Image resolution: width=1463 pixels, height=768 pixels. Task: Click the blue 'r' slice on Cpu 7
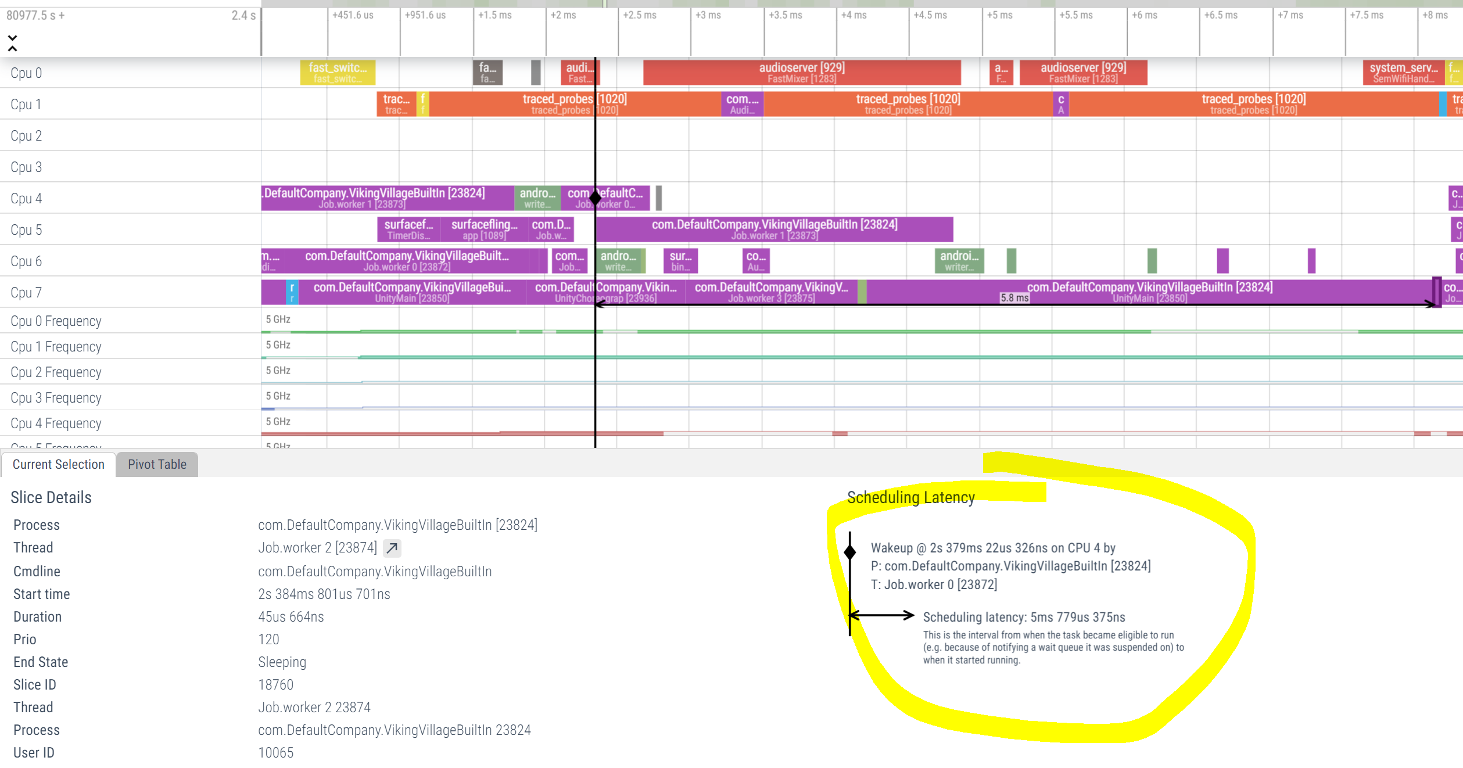(x=292, y=292)
